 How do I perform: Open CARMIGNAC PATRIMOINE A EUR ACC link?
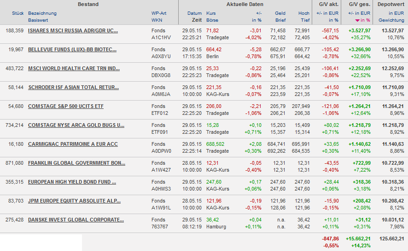[x=73, y=144]
